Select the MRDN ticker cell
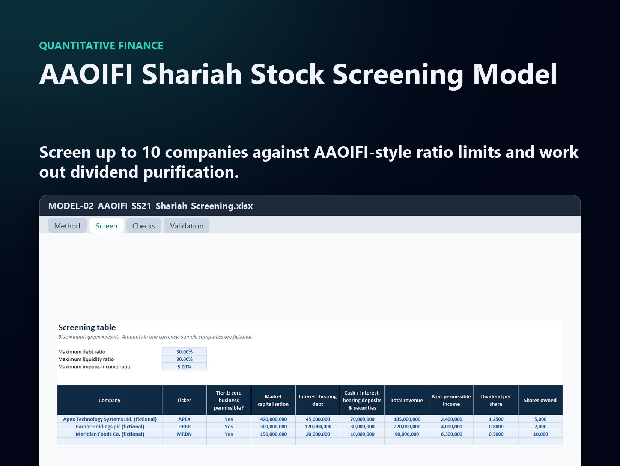The image size is (620, 466). (x=184, y=434)
